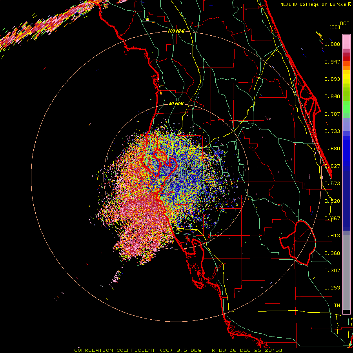The width and height of the screenshot is (353, 353).
Task: Click the TH threshold label on scale
Action: coord(337,306)
